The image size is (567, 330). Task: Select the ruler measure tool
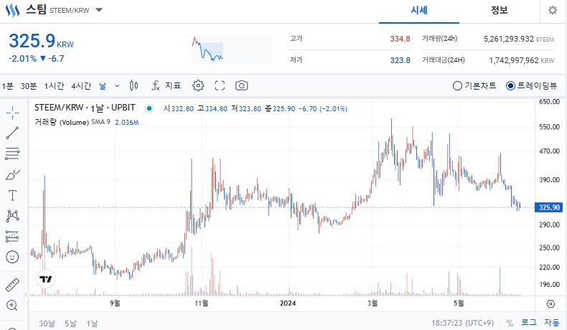tap(12, 285)
